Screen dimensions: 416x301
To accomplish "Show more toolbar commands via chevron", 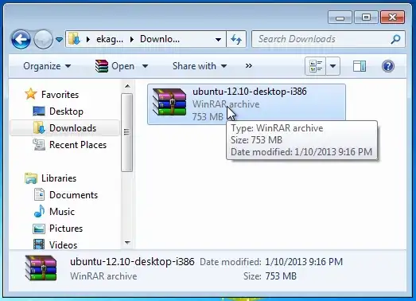I will point(249,66).
